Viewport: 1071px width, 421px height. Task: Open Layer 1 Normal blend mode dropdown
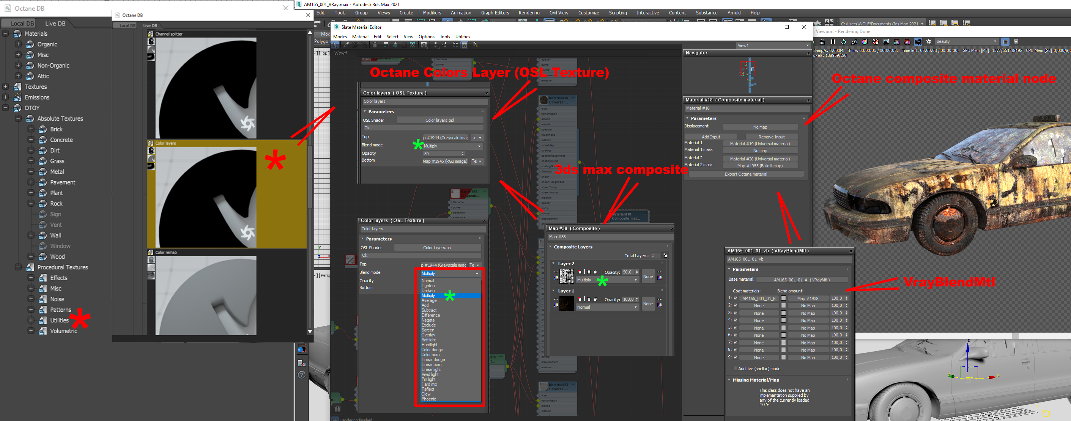(607, 307)
